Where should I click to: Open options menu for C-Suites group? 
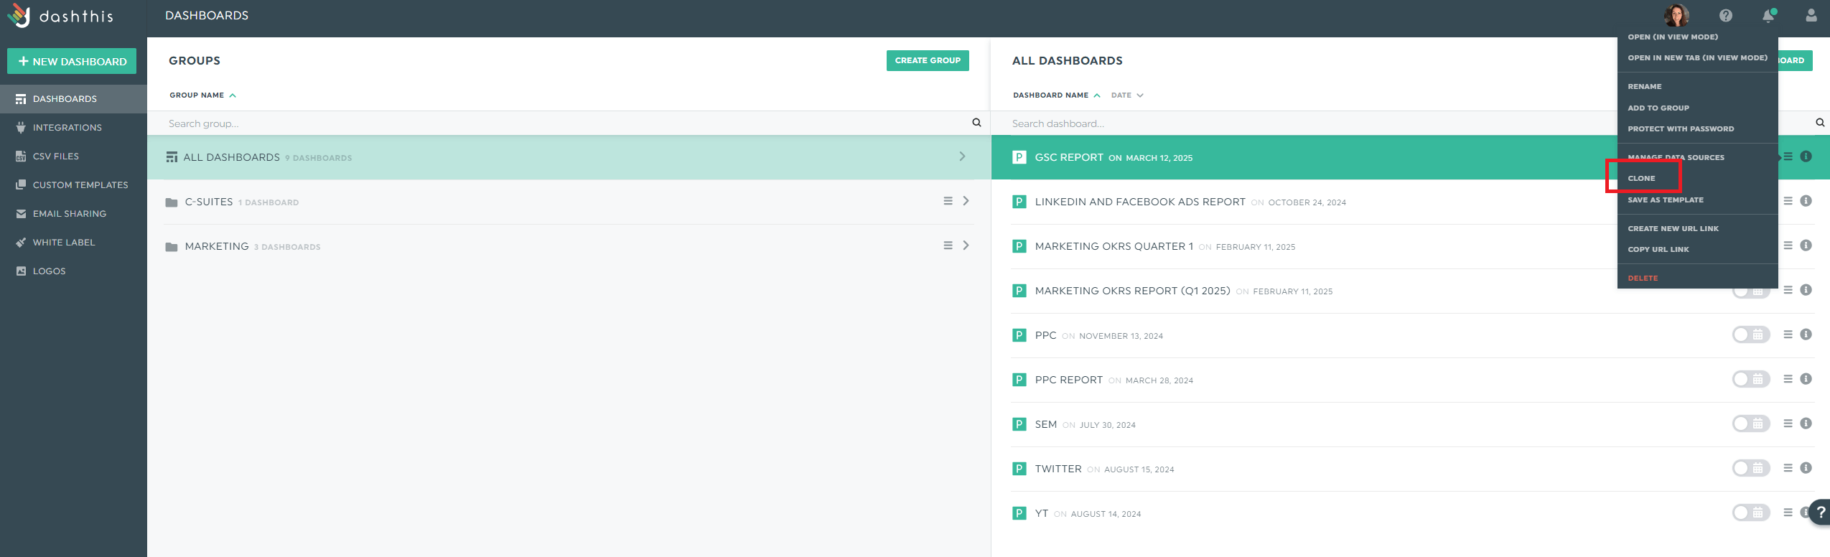tap(948, 201)
